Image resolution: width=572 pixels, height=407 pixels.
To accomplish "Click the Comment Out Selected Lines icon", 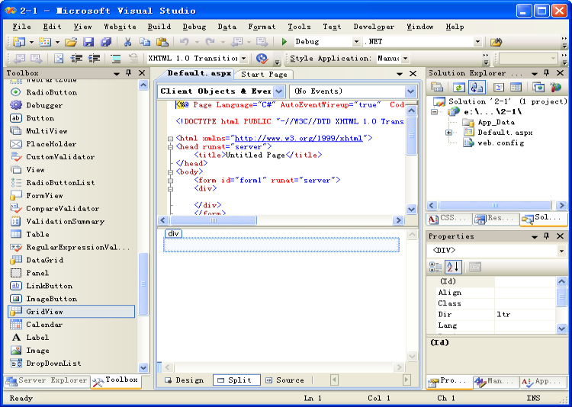I will pos(116,59).
